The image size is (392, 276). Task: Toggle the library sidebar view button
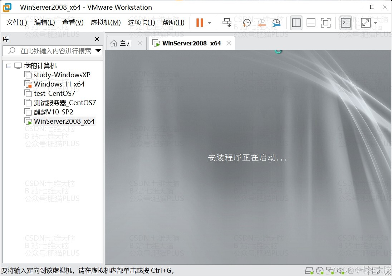click(296, 23)
